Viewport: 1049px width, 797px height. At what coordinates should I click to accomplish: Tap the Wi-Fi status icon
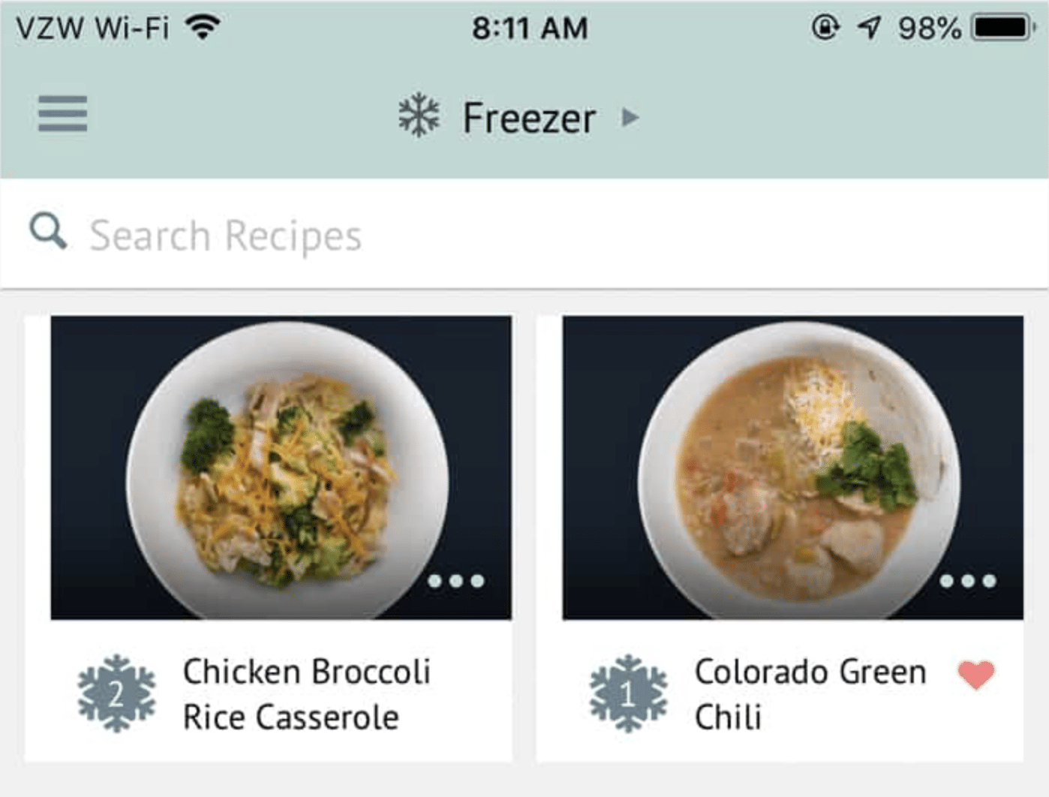coord(203,29)
